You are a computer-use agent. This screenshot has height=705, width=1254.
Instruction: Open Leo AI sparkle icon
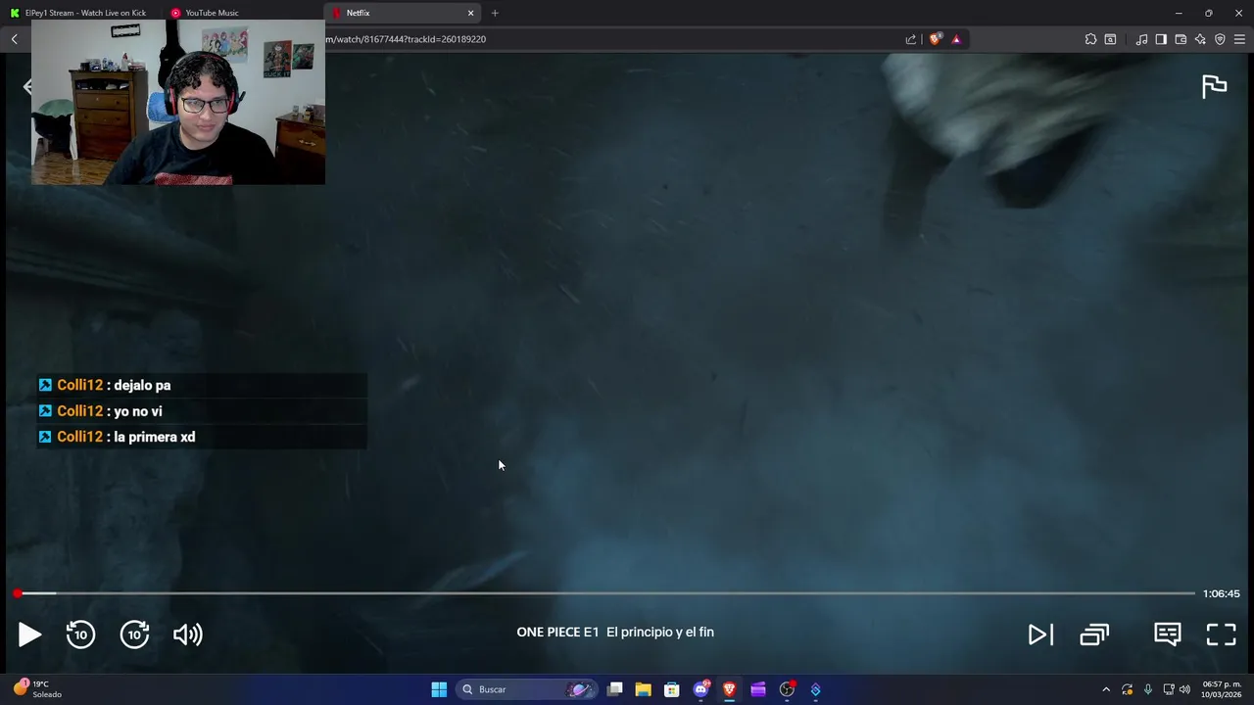tap(1200, 39)
